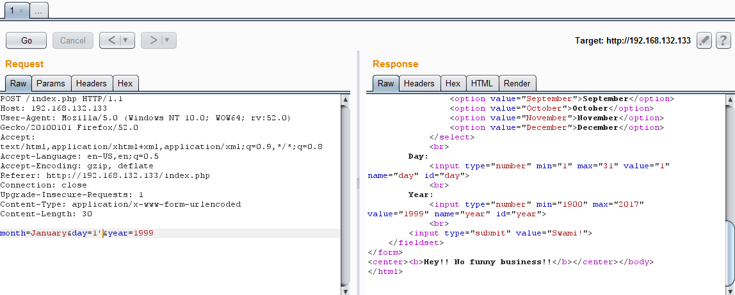Click the November option line in response
The height and width of the screenshot is (295, 735).
(x=557, y=118)
